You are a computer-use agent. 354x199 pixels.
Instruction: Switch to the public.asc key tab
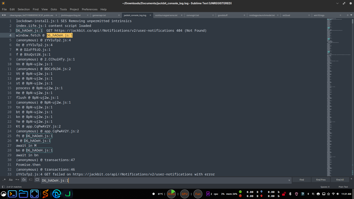coord(31,15)
